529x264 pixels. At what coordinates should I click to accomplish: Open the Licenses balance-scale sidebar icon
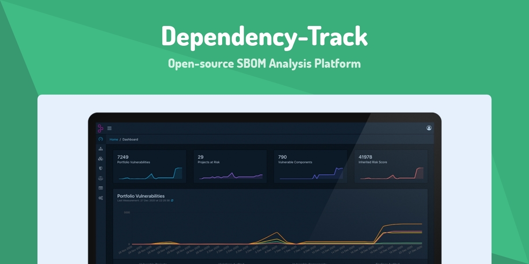pos(101,178)
